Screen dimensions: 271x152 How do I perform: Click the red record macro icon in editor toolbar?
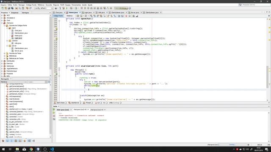click(x=126, y=16)
